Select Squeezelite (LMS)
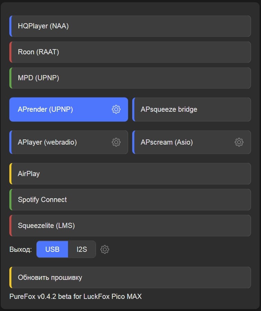The height and width of the screenshot is (311, 261). (x=130, y=226)
